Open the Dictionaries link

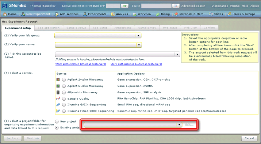(x=220, y=6)
